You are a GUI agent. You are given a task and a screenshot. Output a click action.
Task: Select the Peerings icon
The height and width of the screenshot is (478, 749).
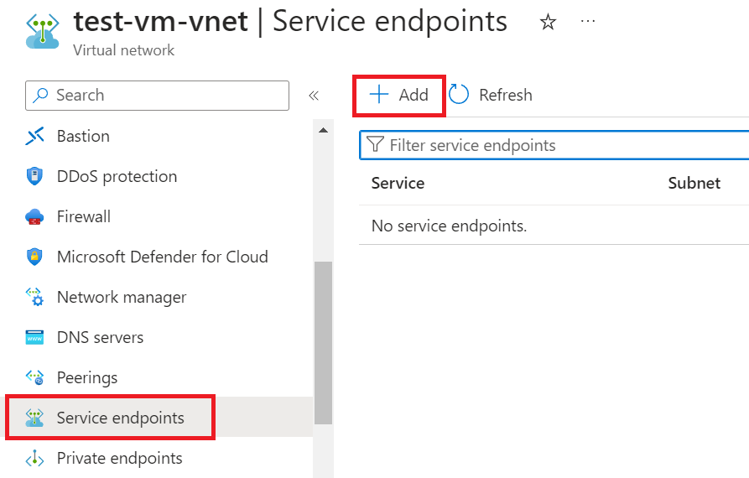tap(34, 377)
